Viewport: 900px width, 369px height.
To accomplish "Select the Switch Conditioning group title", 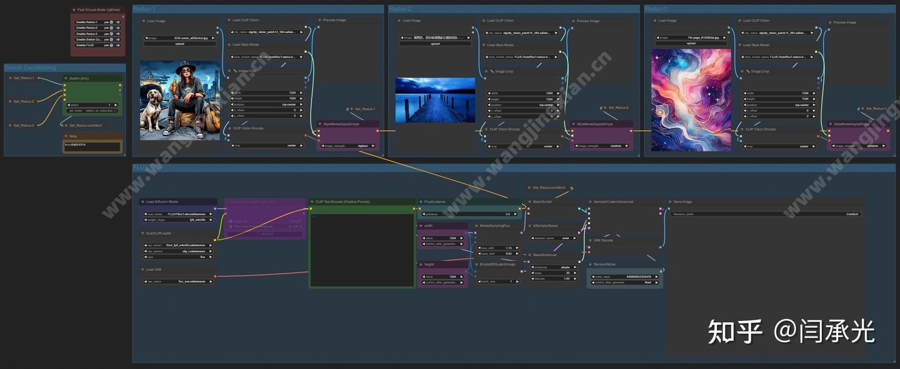I will tap(30, 67).
